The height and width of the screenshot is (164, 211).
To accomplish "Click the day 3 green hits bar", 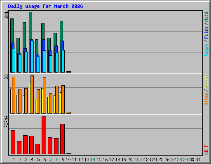I will pyautogui.click(x=24, y=35).
